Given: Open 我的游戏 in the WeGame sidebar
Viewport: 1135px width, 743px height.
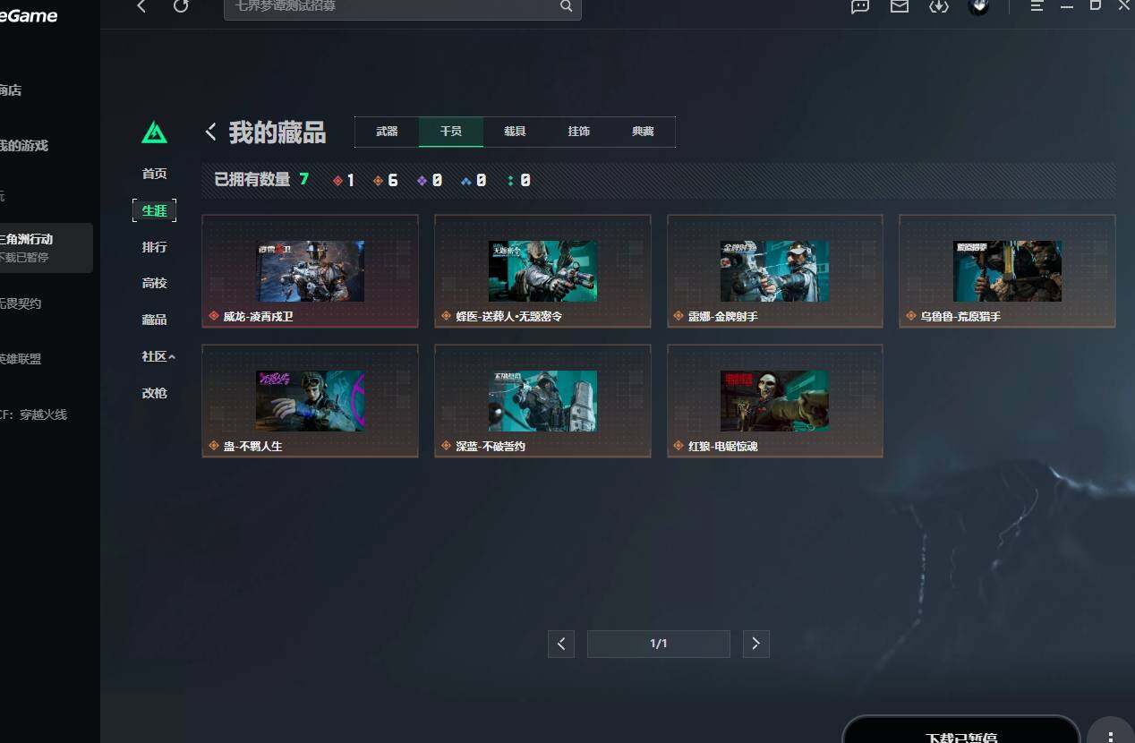Looking at the screenshot, I should click(x=24, y=146).
